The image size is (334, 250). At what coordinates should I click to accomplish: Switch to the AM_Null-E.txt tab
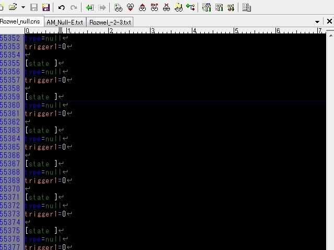65,22
